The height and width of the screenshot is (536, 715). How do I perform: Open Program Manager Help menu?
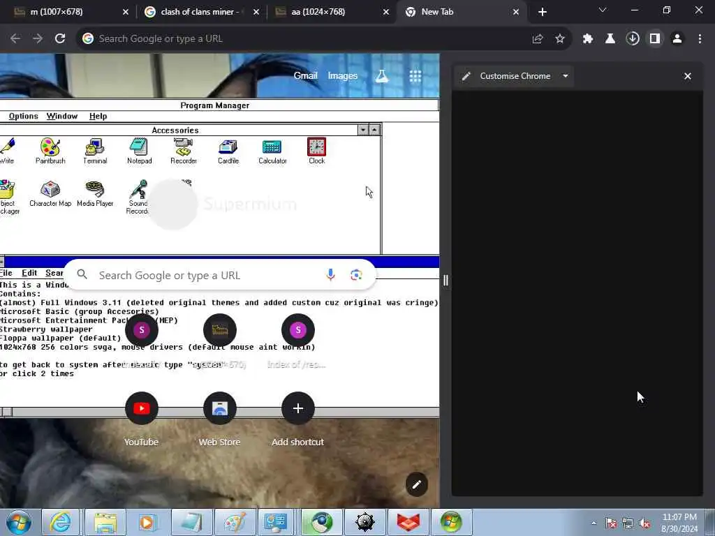[x=98, y=117]
